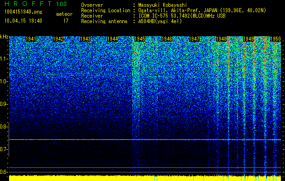This screenshot has width=285, height=181.
Task: Click the horizontal yellow carrier signal line
Action: coord(145,140)
